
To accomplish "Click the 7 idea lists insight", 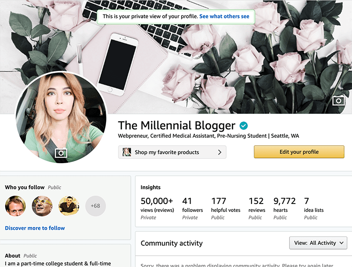I will (314, 208).
